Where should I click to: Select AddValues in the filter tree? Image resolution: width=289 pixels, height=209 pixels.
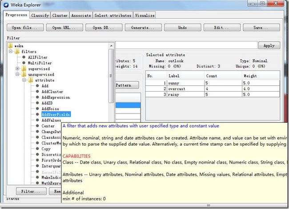tap(51, 120)
